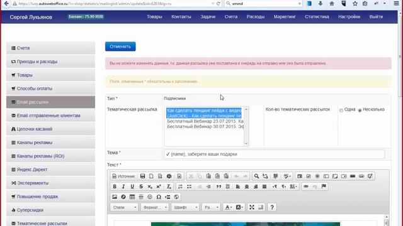Click the Print icon in editor toolbar
Image resolution: width=403 pixels, height=226 pixels.
point(169,176)
